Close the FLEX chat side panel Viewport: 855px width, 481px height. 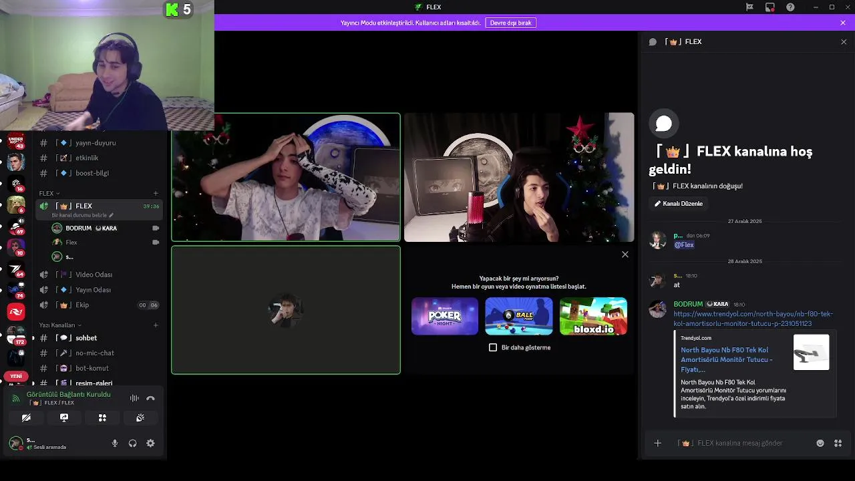[x=843, y=41]
